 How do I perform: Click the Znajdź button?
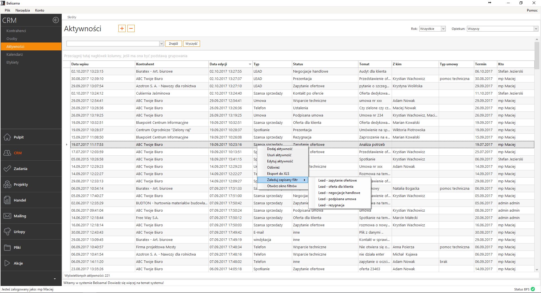coord(173,44)
